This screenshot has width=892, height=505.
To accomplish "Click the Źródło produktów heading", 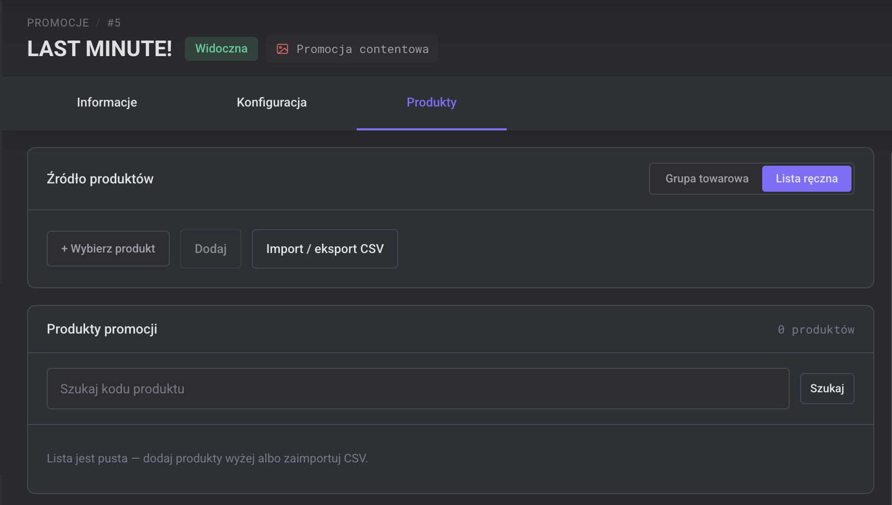I will 100,179.
